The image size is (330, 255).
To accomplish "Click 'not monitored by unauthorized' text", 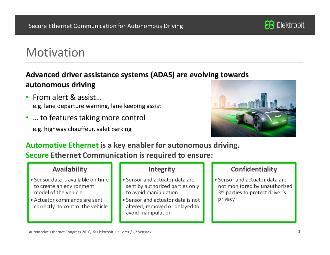I will 255,186.
